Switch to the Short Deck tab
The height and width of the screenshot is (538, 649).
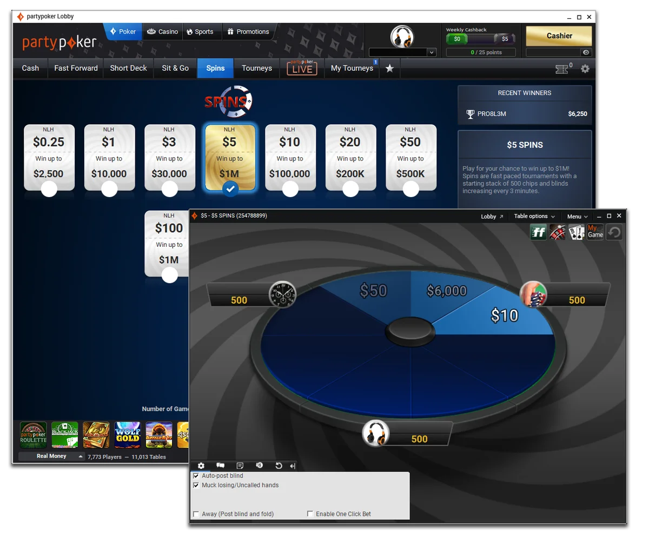coord(128,69)
